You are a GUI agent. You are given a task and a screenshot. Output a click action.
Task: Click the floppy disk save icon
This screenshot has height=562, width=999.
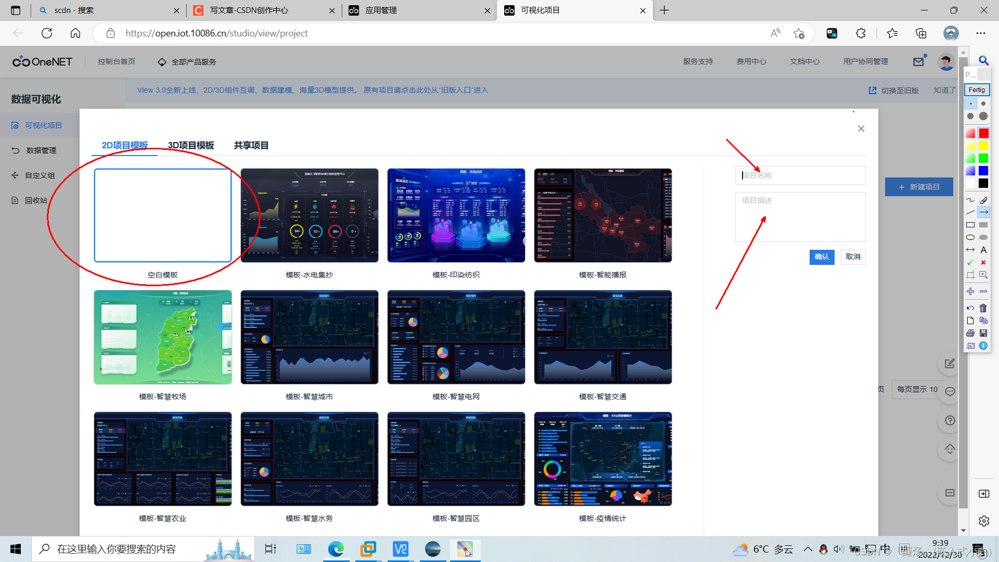(x=983, y=333)
